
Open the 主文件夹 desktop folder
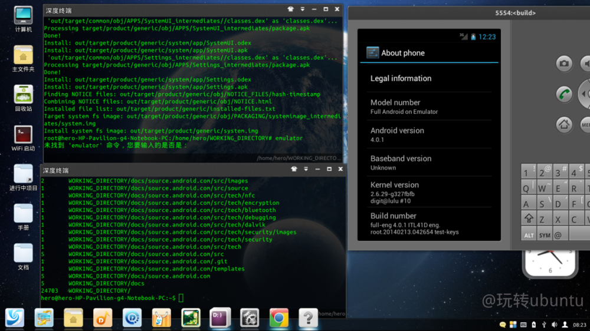pyautogui.click(x=23, y=59)
